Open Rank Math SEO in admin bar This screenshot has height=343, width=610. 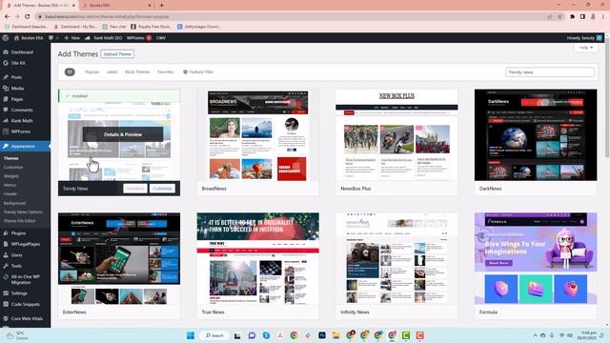click(104, 38)
